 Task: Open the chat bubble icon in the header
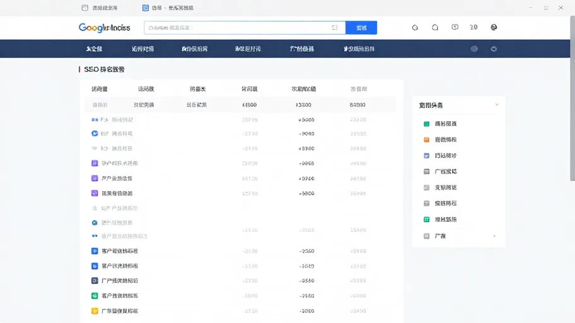[435, 27]
